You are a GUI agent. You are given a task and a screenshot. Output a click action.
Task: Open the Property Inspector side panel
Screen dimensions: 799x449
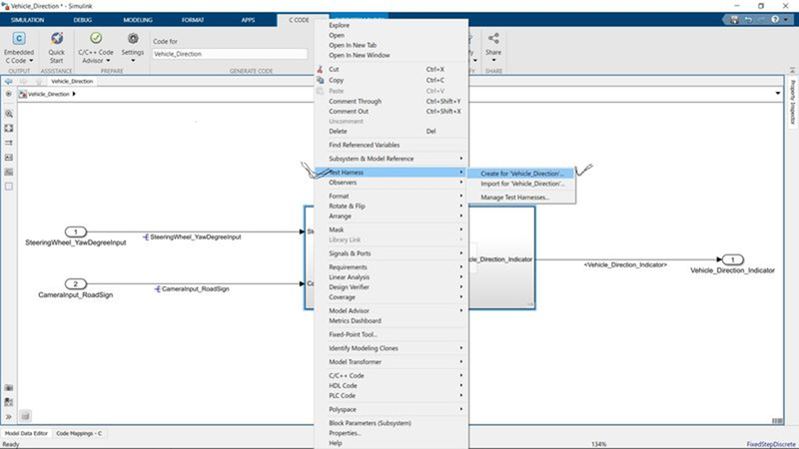pyautogui.click(x=792, y=102)
